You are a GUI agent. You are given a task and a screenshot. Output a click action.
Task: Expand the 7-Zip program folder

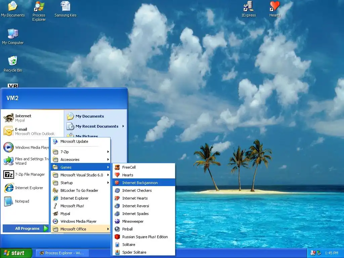81,152
